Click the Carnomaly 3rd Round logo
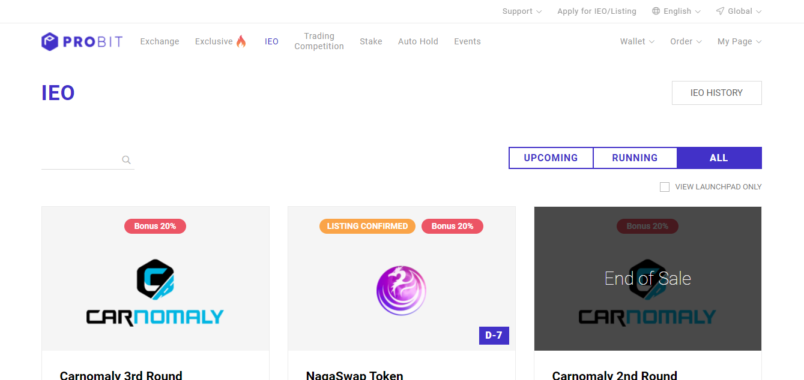Screen dimensions: 804x380 pyautogui.click(x=155, y=292)
